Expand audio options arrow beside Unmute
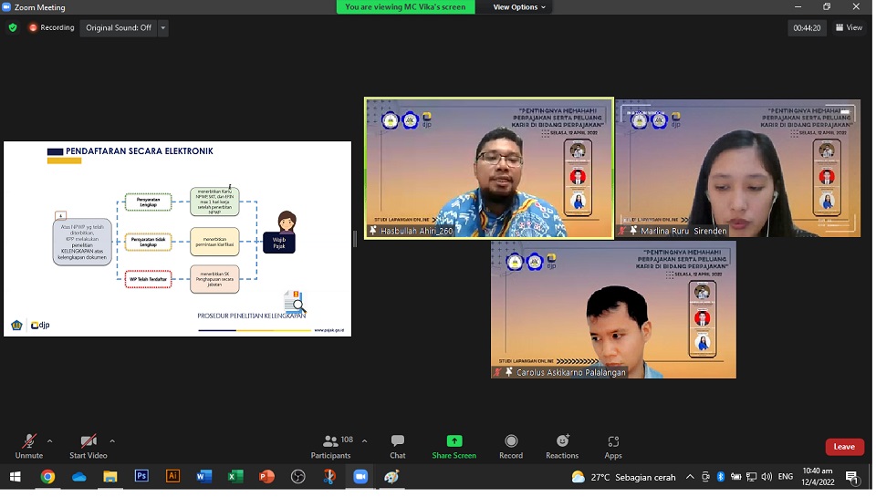 pos(49,440)
